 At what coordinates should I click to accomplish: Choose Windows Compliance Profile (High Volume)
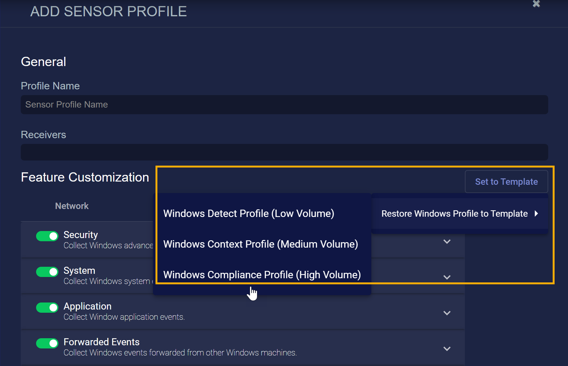[262, 275]
